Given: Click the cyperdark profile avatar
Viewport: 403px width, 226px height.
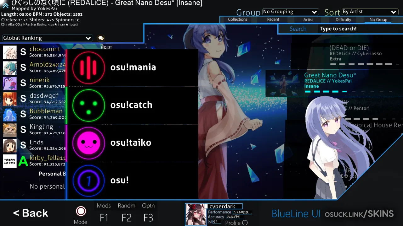Looking at the screenshot, I should (196, 214).
